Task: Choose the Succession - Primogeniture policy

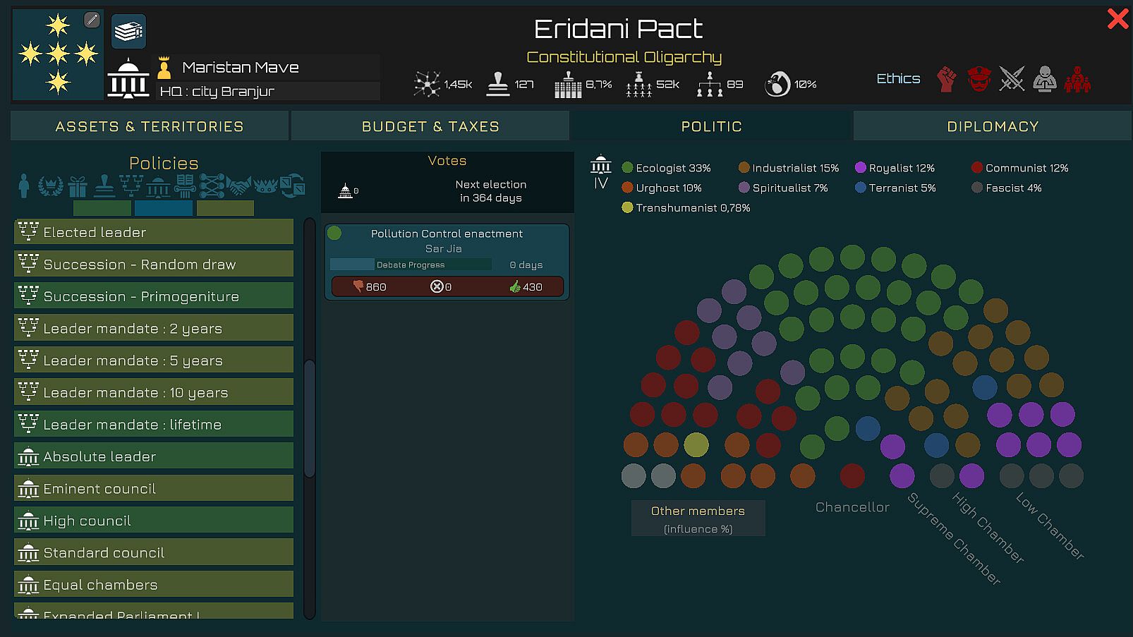Action: point(154,296)
